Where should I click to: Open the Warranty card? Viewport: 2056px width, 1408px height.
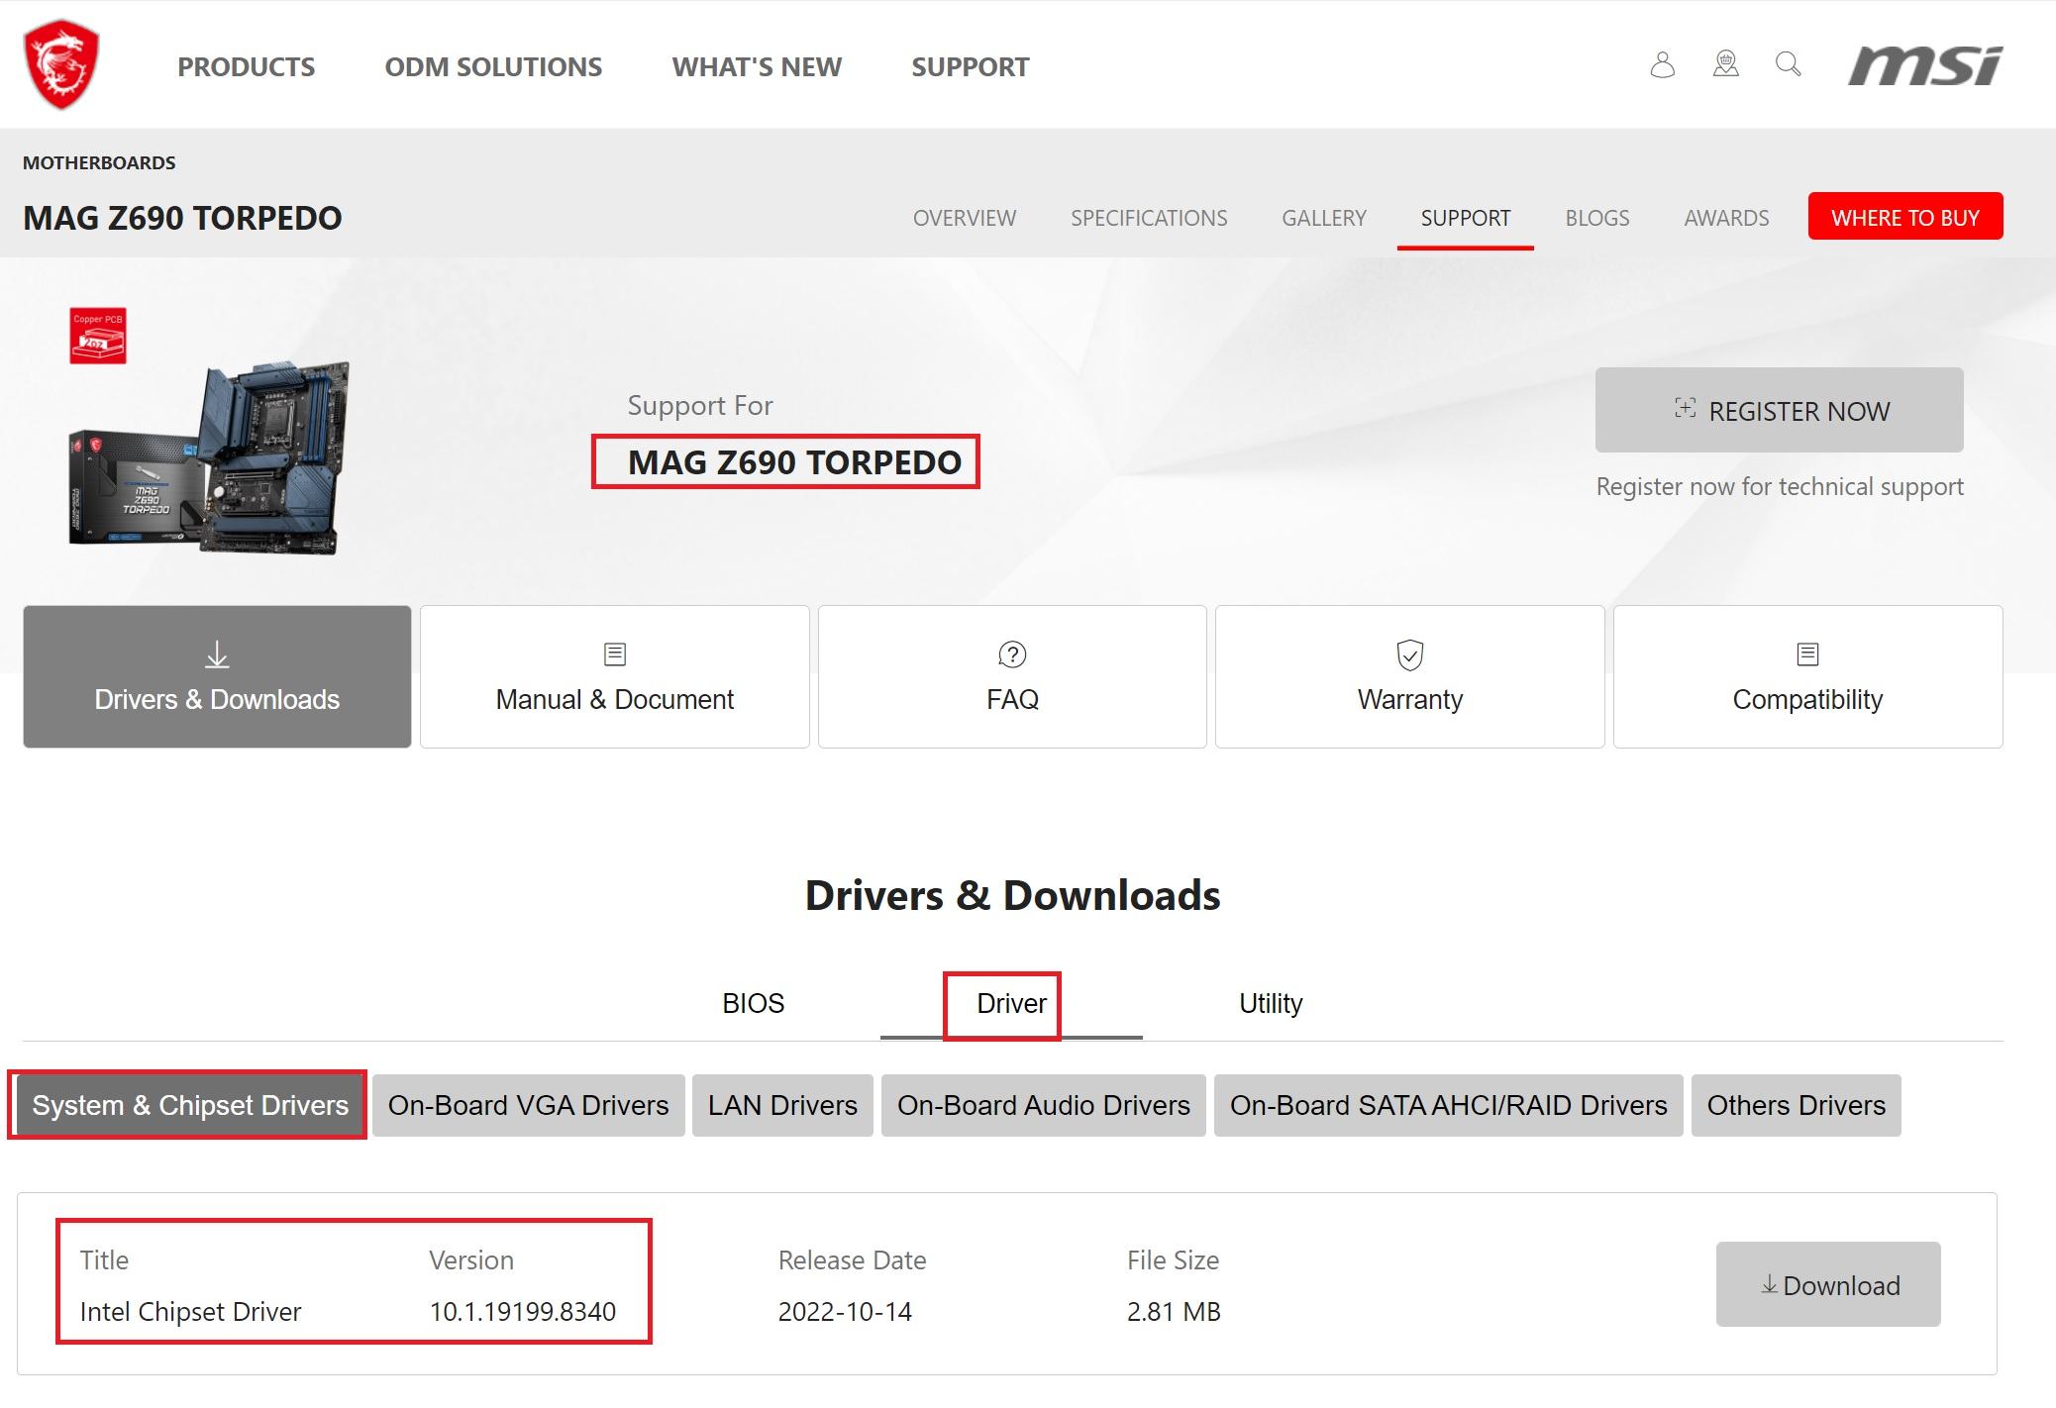(1410, 676)
